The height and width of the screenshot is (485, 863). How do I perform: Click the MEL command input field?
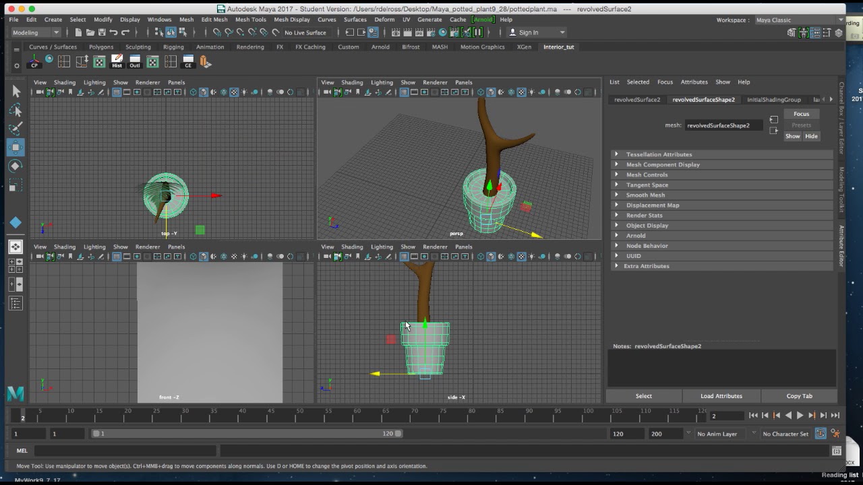(x=125, y=451)
